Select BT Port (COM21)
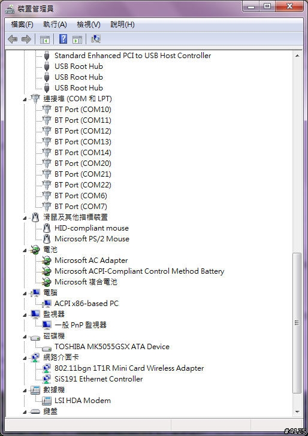 83,174
